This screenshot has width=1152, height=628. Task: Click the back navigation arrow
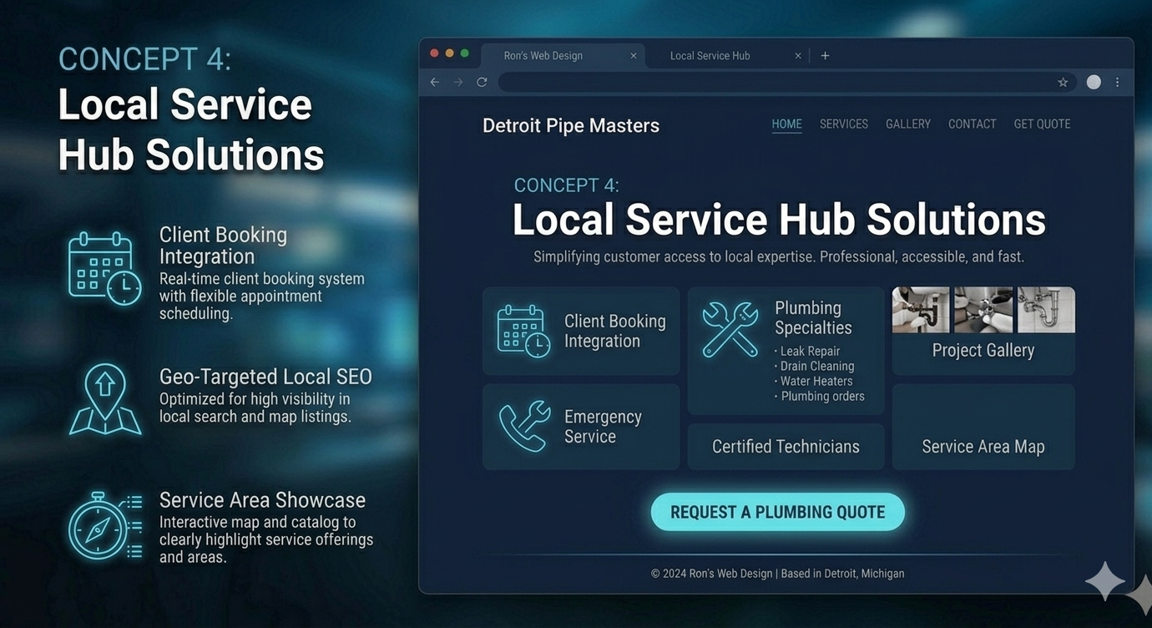(x=434, y=82)
